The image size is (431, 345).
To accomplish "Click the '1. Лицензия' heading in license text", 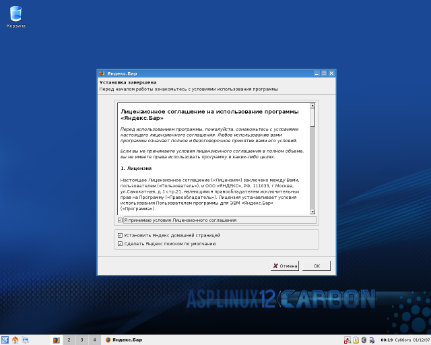I will click(x=136, y=168).
